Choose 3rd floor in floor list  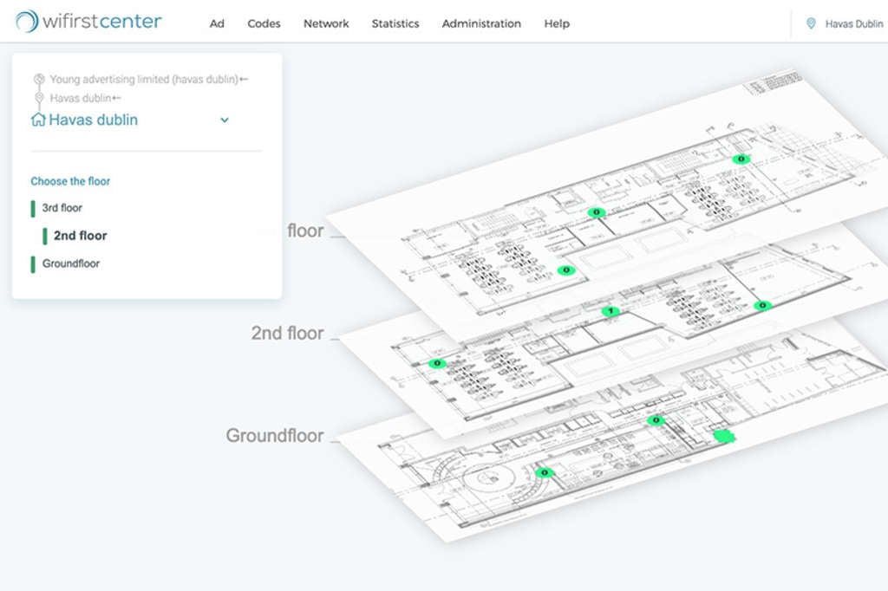click(x=62, y=208)
